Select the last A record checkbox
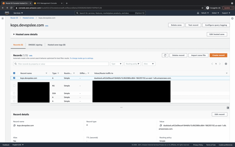 [14, 101]
